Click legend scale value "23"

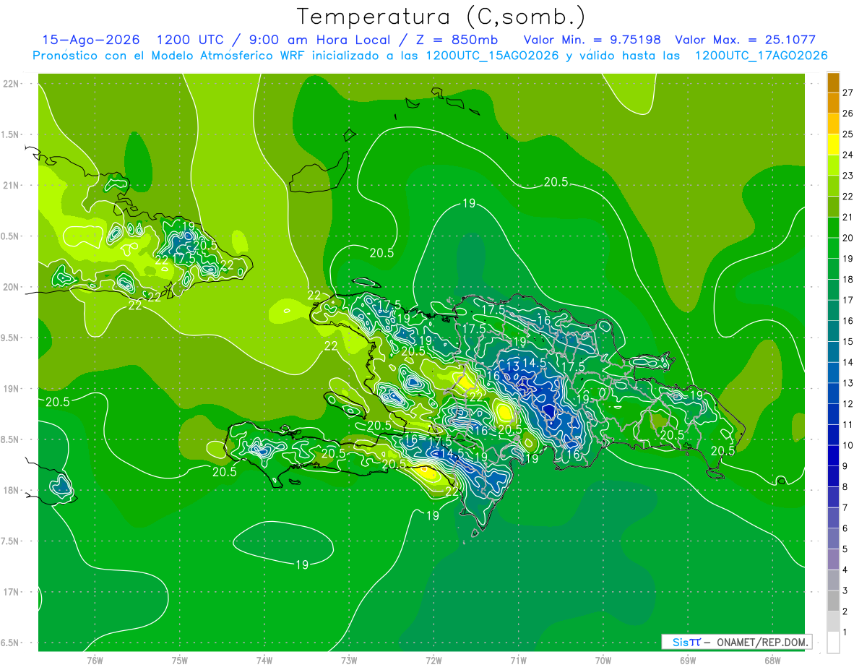pos(848,175)
